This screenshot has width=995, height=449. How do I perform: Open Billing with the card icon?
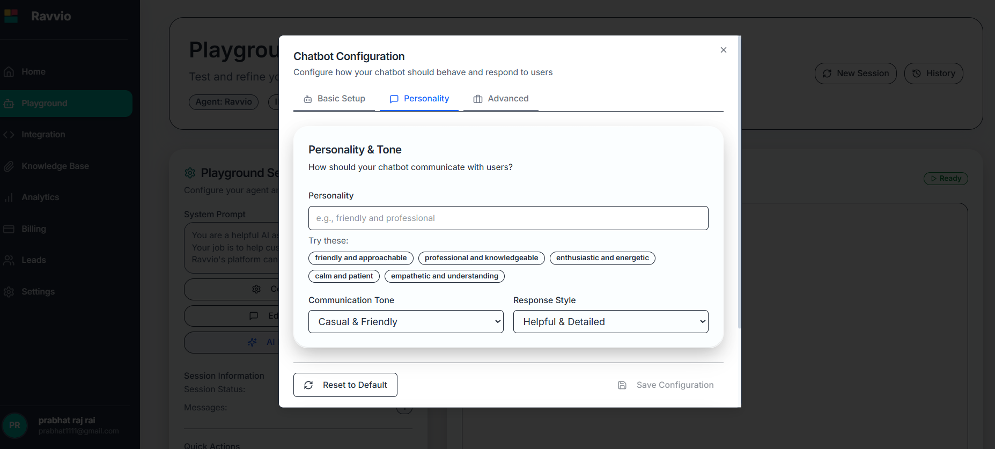coord(9,229)
